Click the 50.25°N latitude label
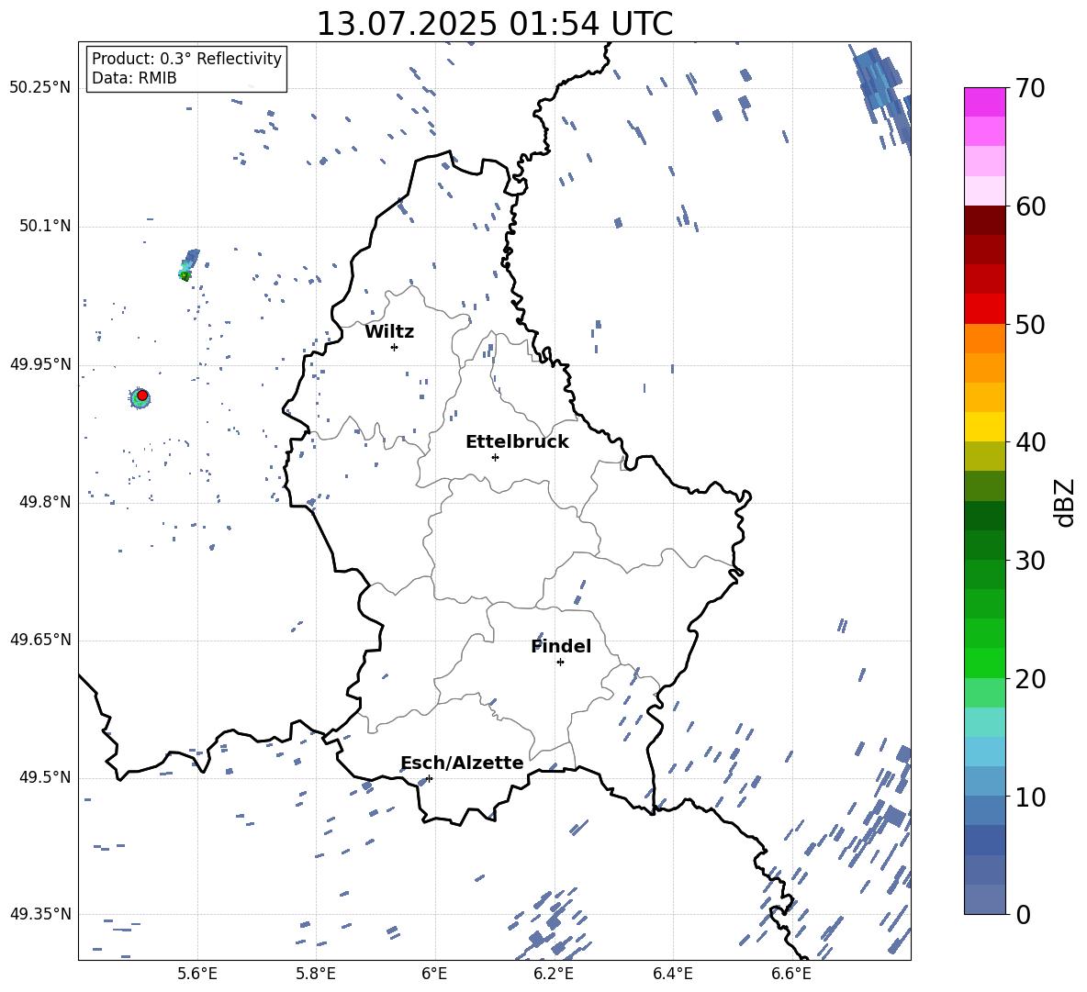The image size is (1087, 992). (40, 88)
